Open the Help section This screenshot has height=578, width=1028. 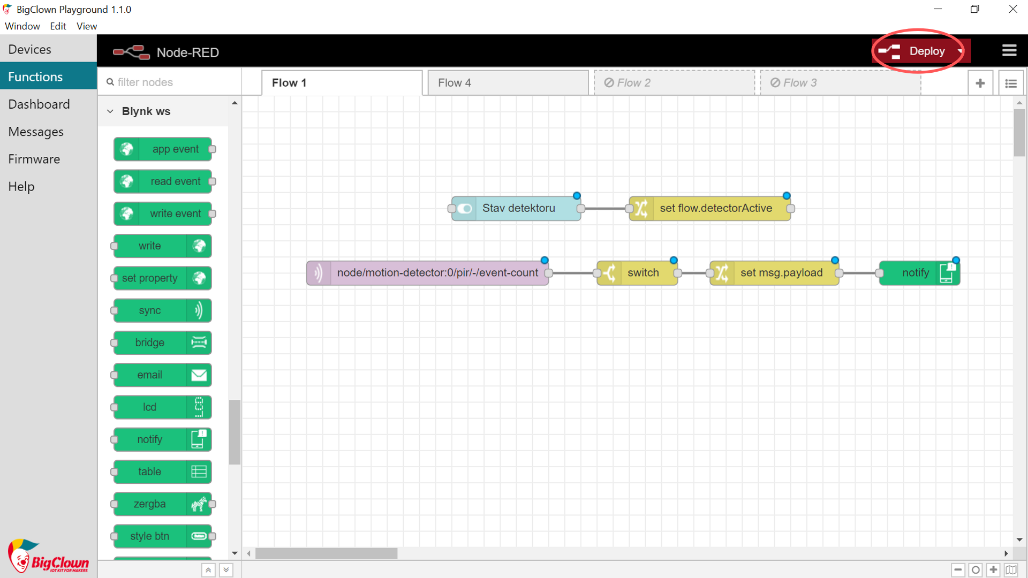(48, 186)
